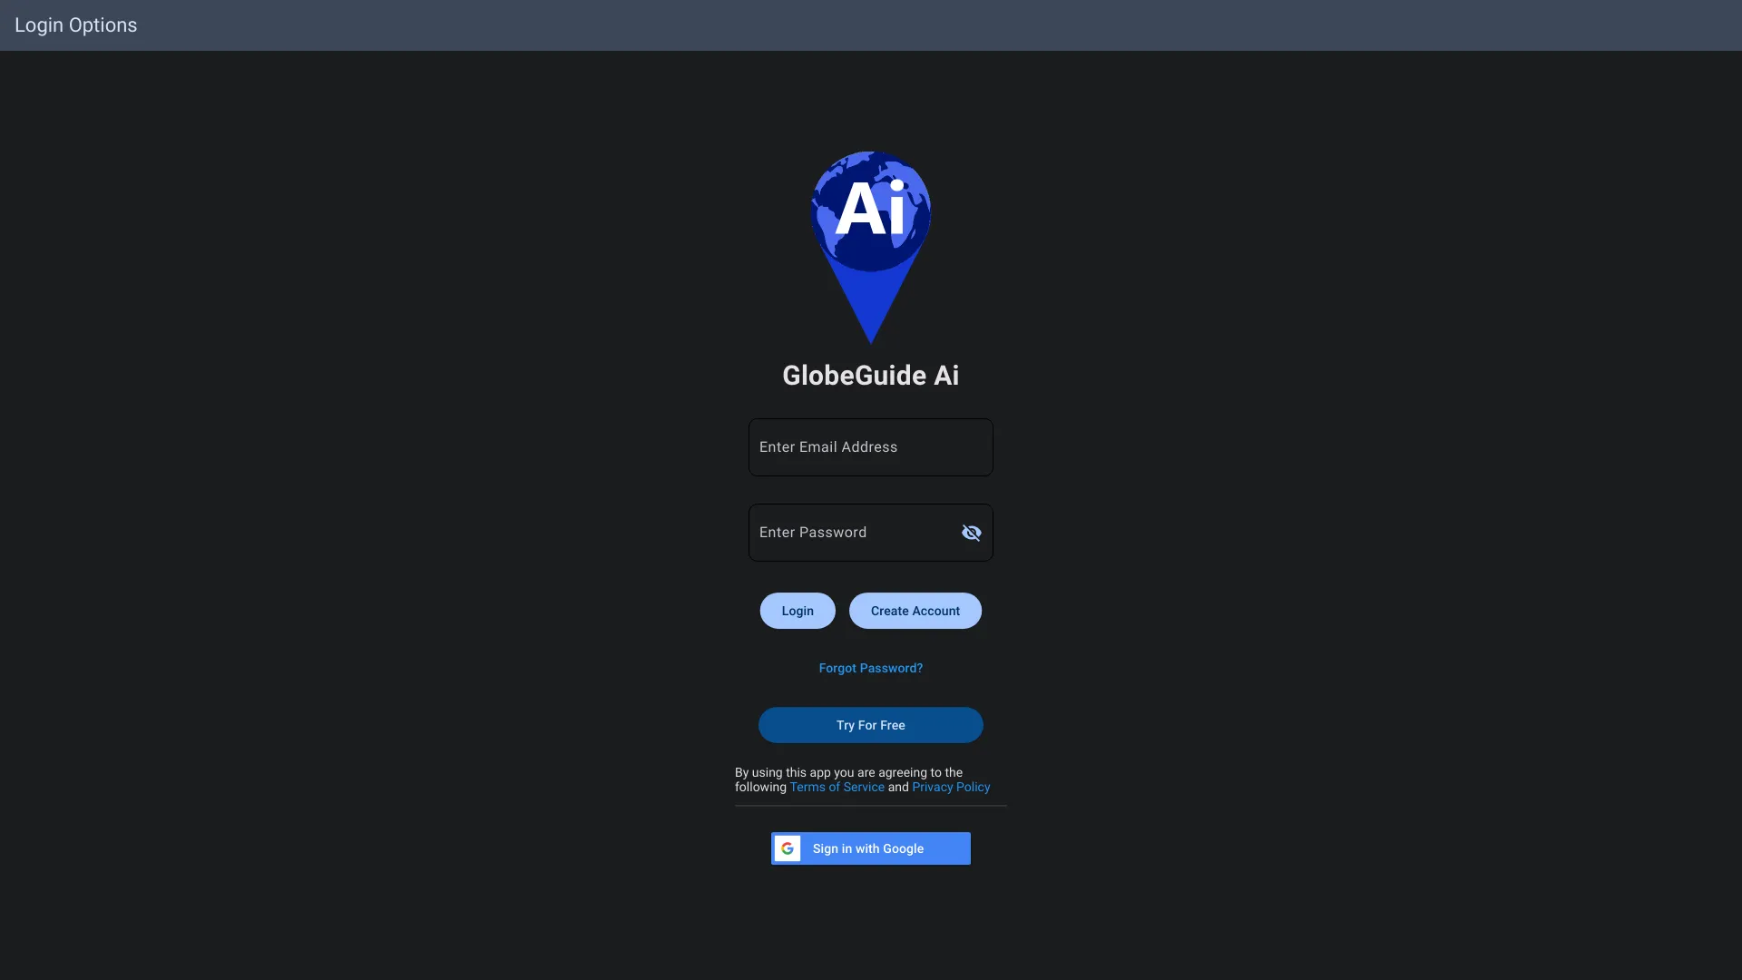This screenshot has height=980, width=1742.
Task: Select the Enter Password input field
Action: point(870,533)
